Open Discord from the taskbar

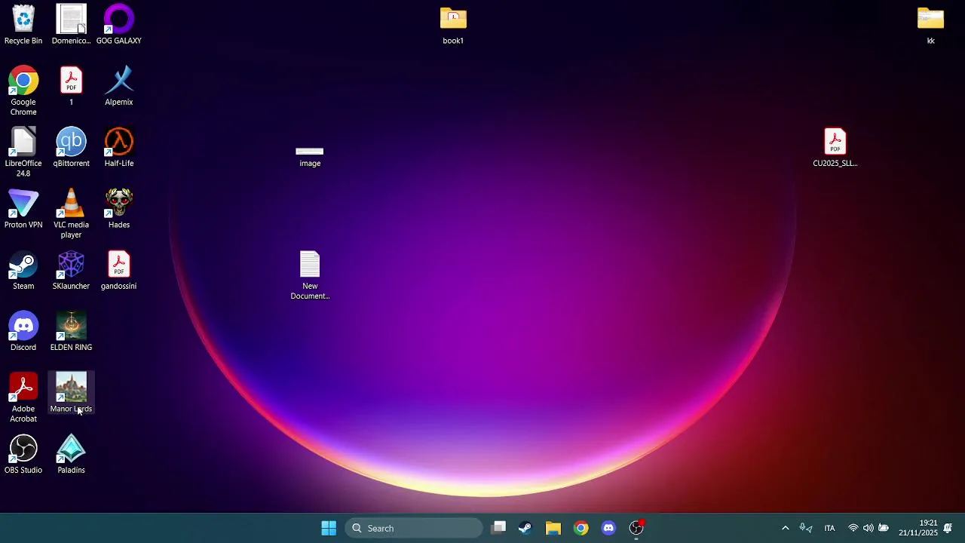click(x=608, y=528)
